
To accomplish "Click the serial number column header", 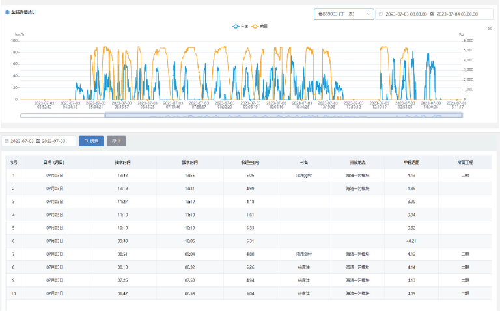I will pos(14,162).
